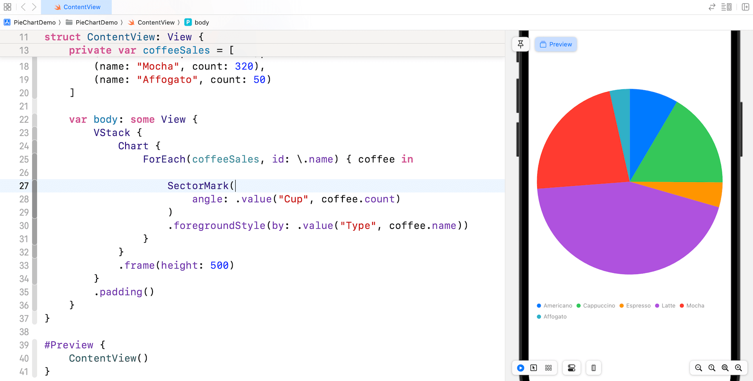Screen dimensions: 753x381
Task: Click the "Type" string literal
Action: pos(358,226)
